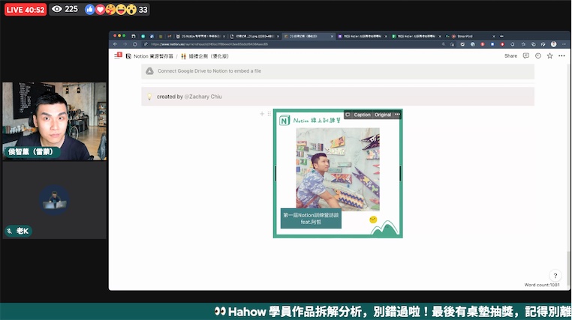
Task: Click the Share button
Action: [510, 55]
